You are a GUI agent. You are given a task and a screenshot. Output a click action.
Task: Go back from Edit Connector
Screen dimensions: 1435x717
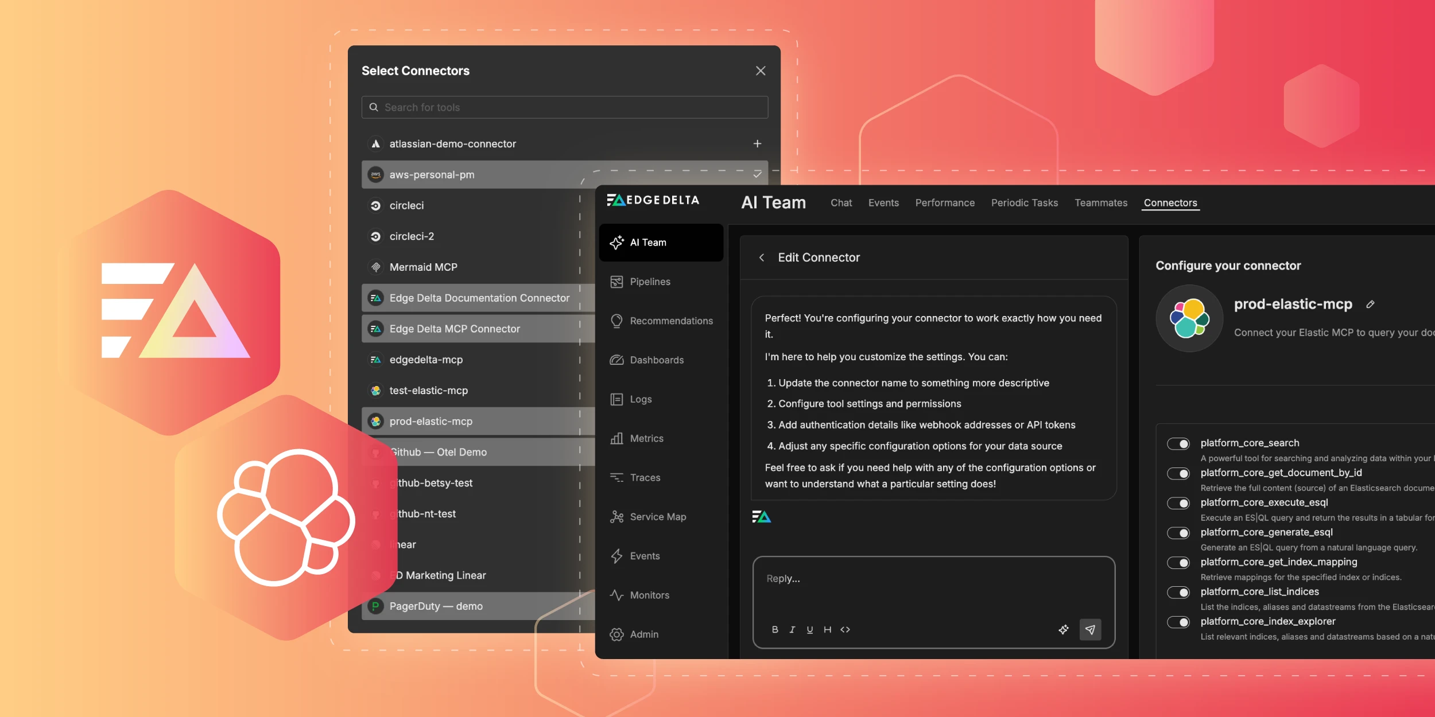[762, 258]
